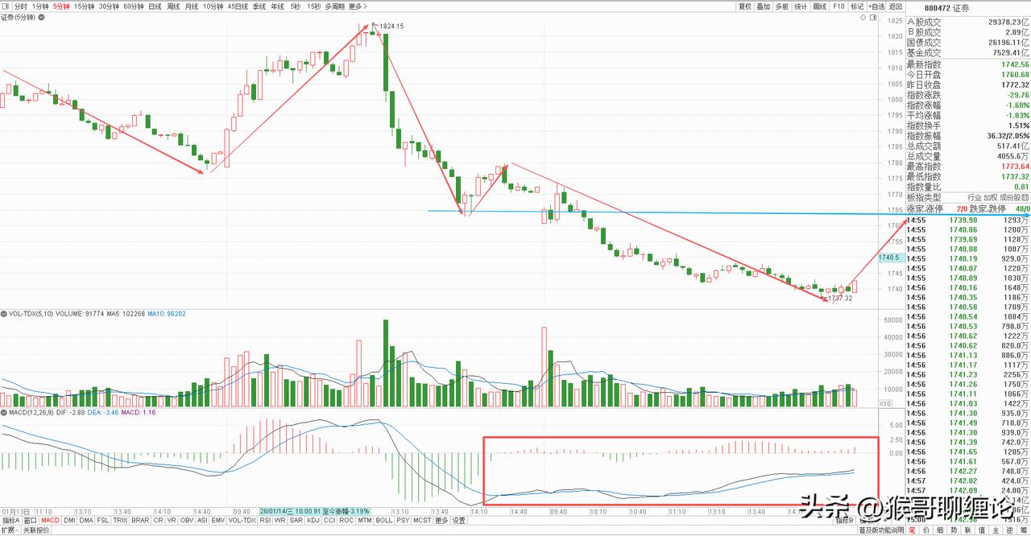1031x536 pixels.
Task: Click the diamond icon above the price axis
Action: (x=863, y=18)
